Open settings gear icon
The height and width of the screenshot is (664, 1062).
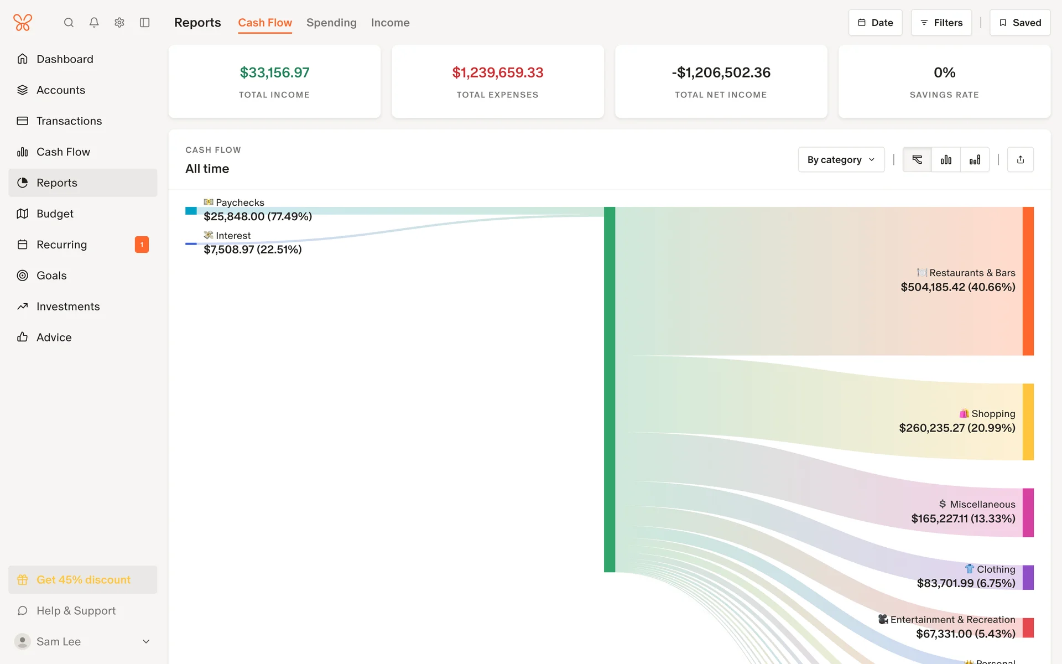(119, 23)
